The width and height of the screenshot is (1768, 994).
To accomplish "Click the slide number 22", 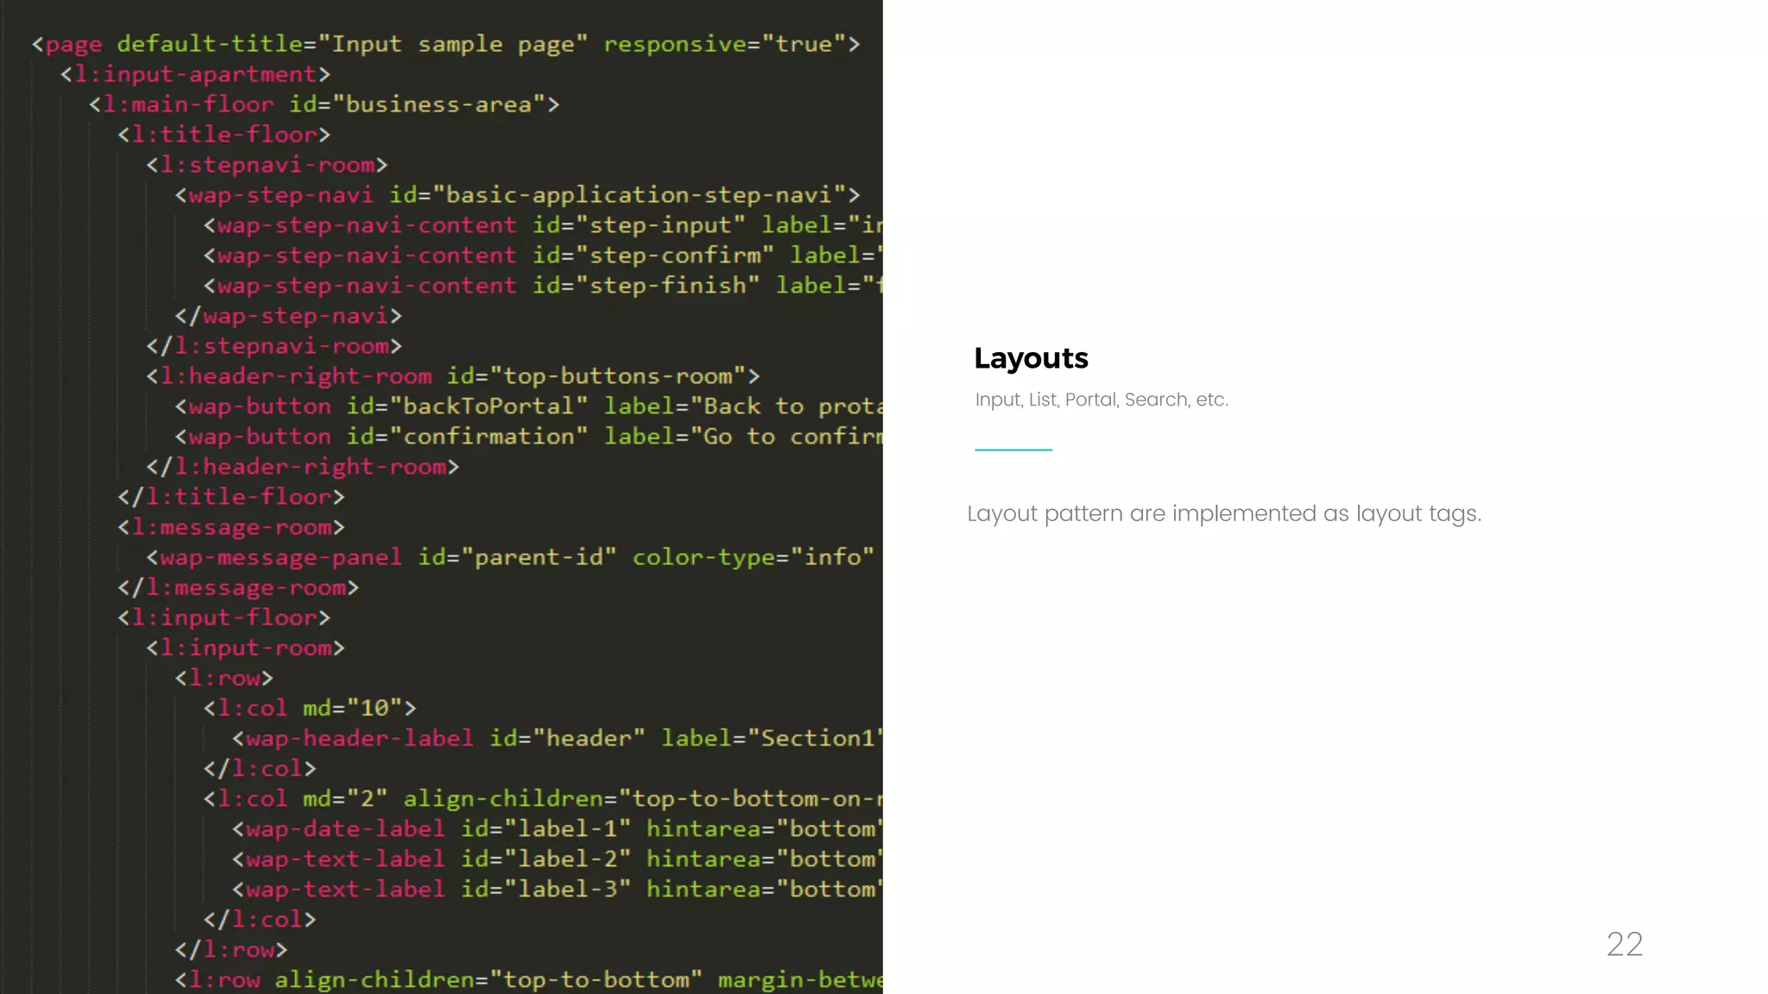I will coord(1625,944).
